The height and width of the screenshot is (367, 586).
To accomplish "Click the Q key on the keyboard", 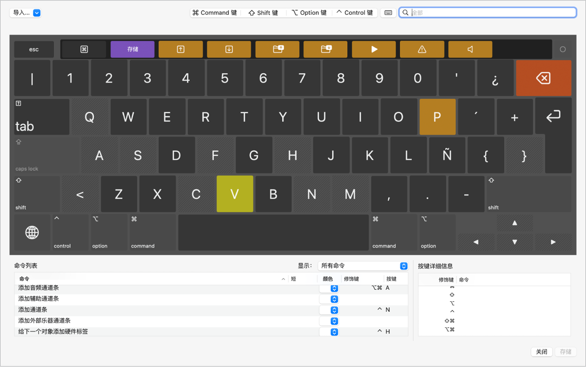I will pos(89,117).
